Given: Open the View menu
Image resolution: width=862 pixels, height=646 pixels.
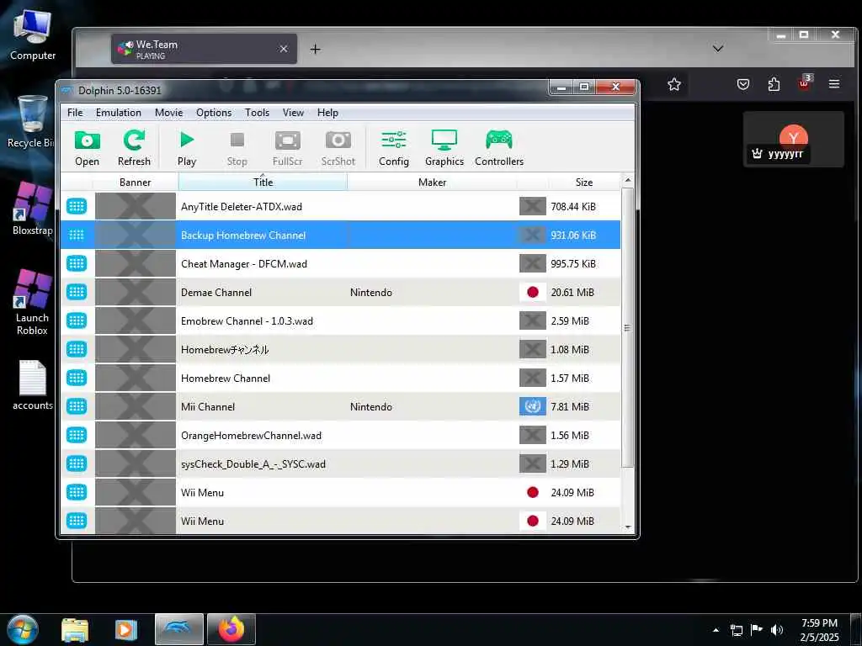Looking at the screenshot, I should point(293,113).
